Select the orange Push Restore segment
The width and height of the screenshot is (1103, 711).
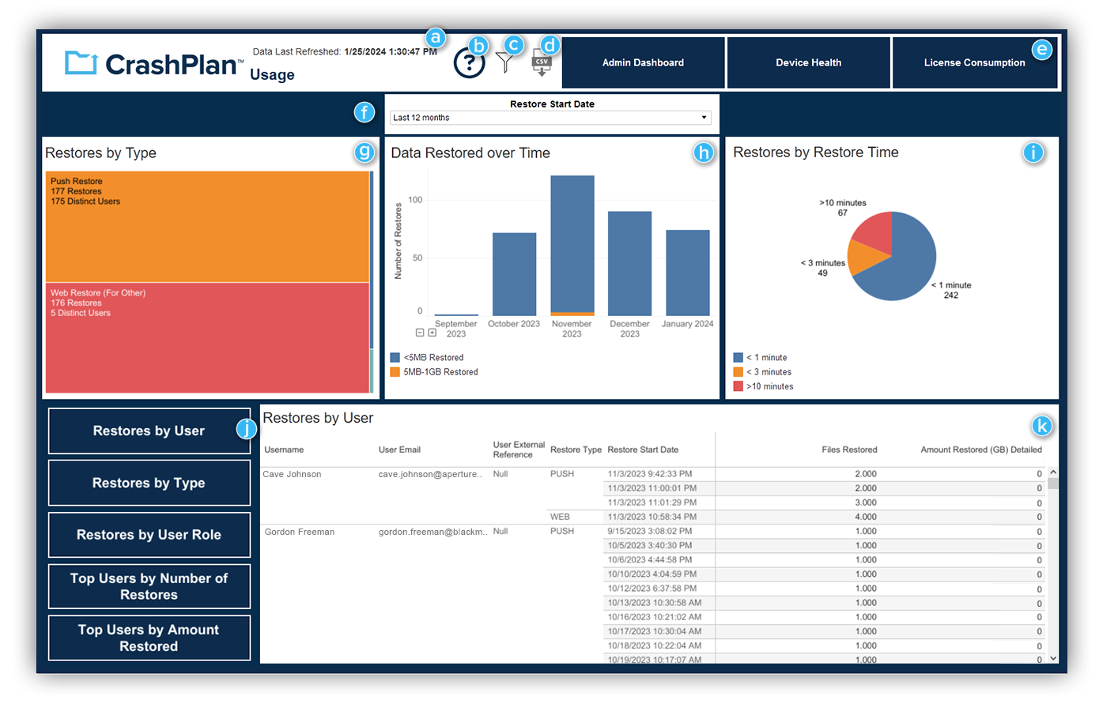[x=207, y=227]
